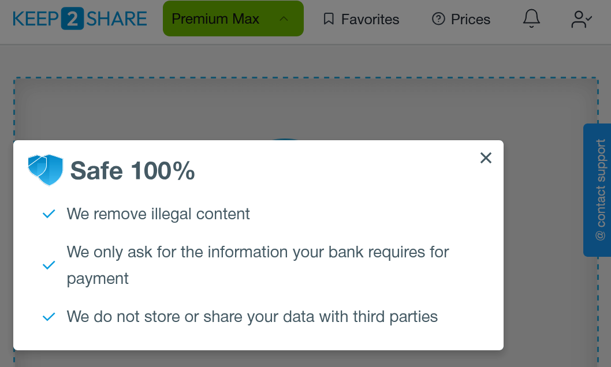Screen dimensions: 611x367
Task: Click the checkmark beside bank information line
Action: click(x=49, y=265)
